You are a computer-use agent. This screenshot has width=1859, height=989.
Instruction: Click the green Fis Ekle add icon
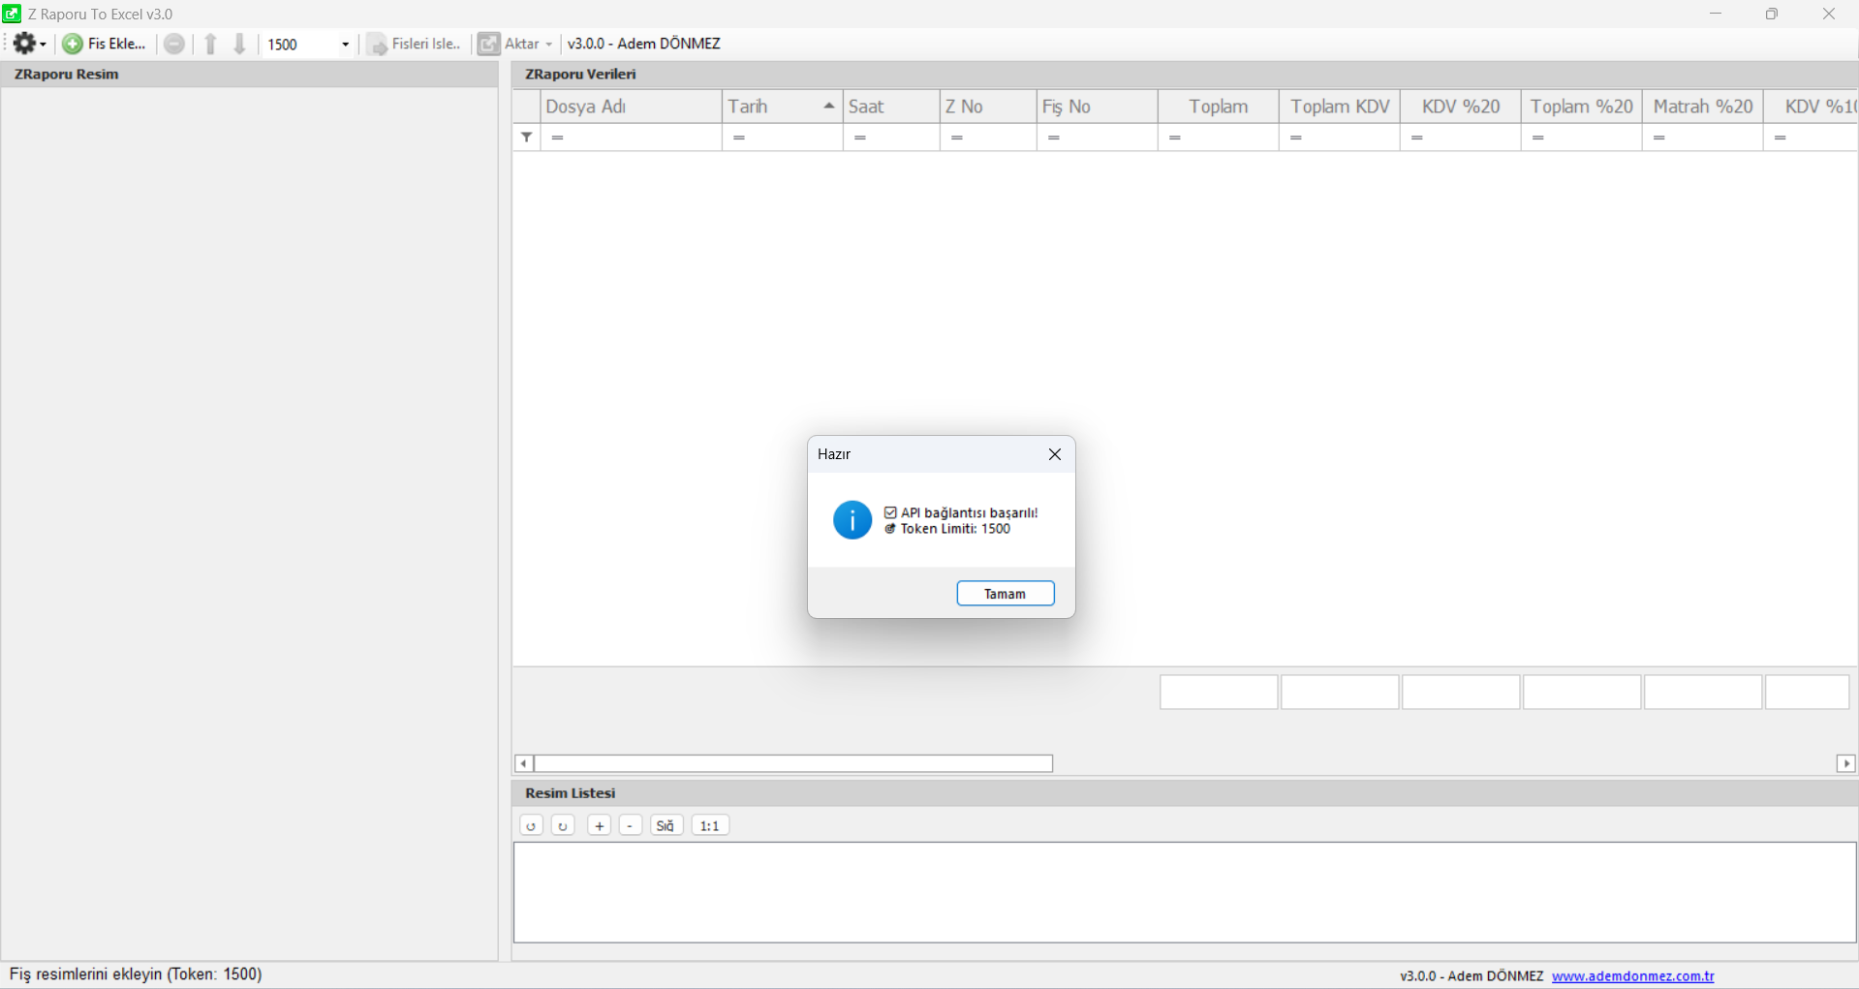[73, 44]
